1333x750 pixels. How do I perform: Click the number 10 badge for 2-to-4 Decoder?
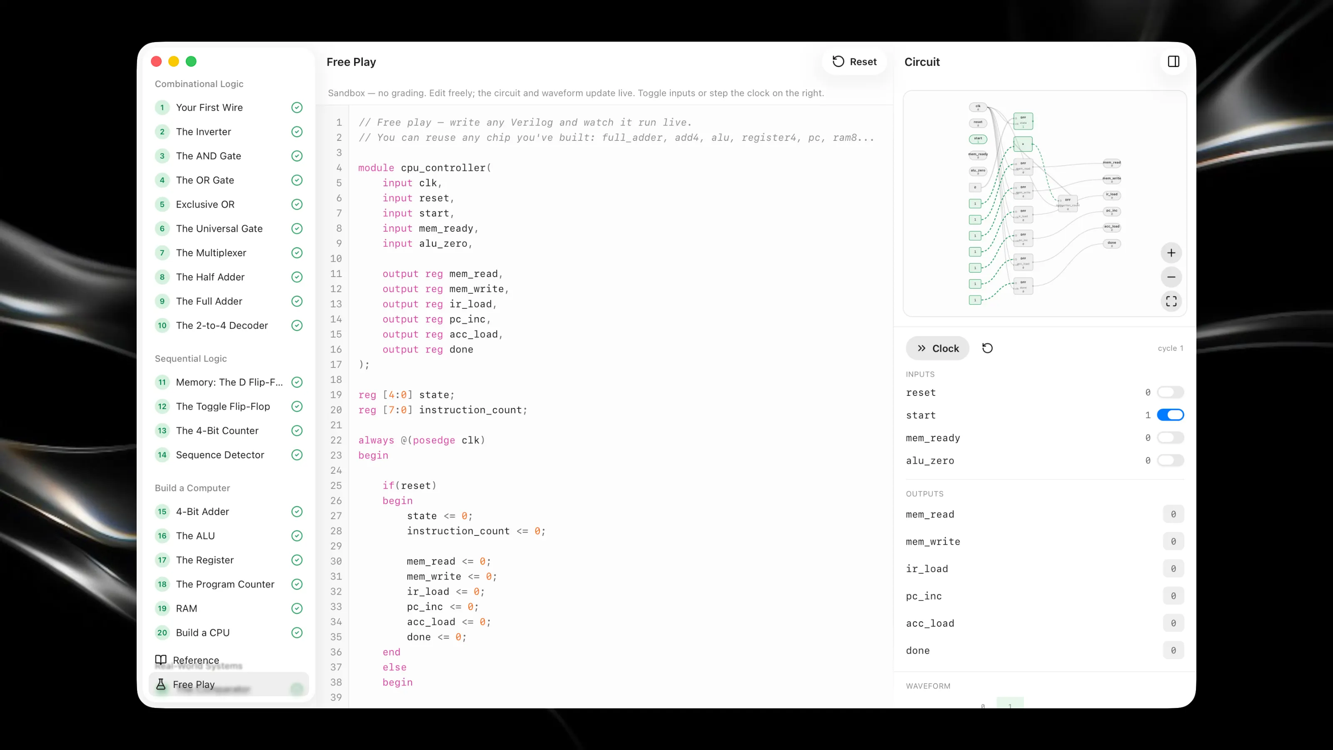coord(162,325)
